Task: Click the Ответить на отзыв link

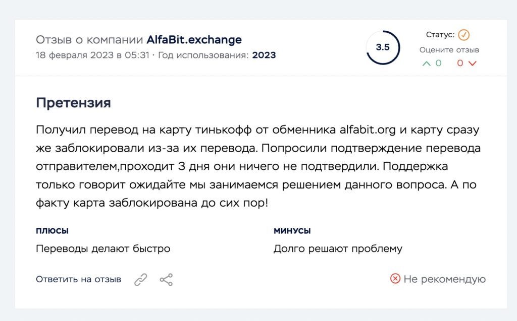Action: click(x=78, y=279)
